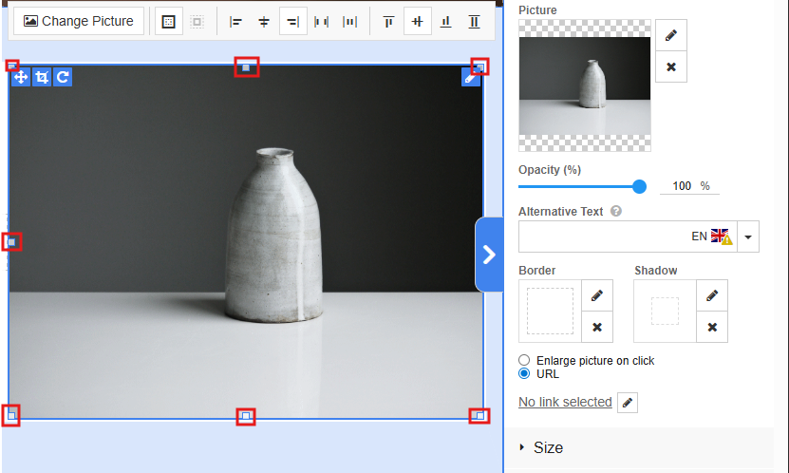789x473 pixels.
Task: Collapse the side panel with the blue arrow
Action: tap(489, 255)
